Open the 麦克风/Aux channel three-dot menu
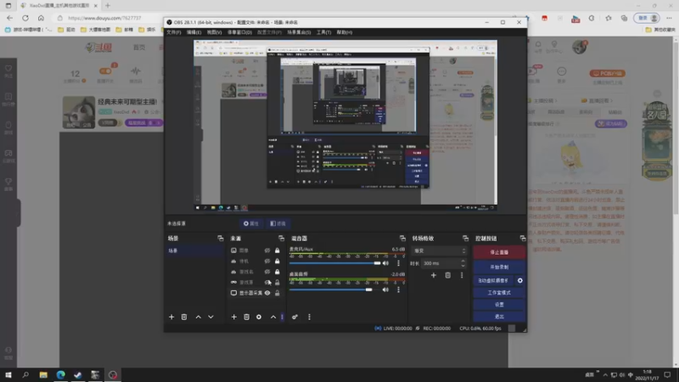 click(x=398, y=263)
